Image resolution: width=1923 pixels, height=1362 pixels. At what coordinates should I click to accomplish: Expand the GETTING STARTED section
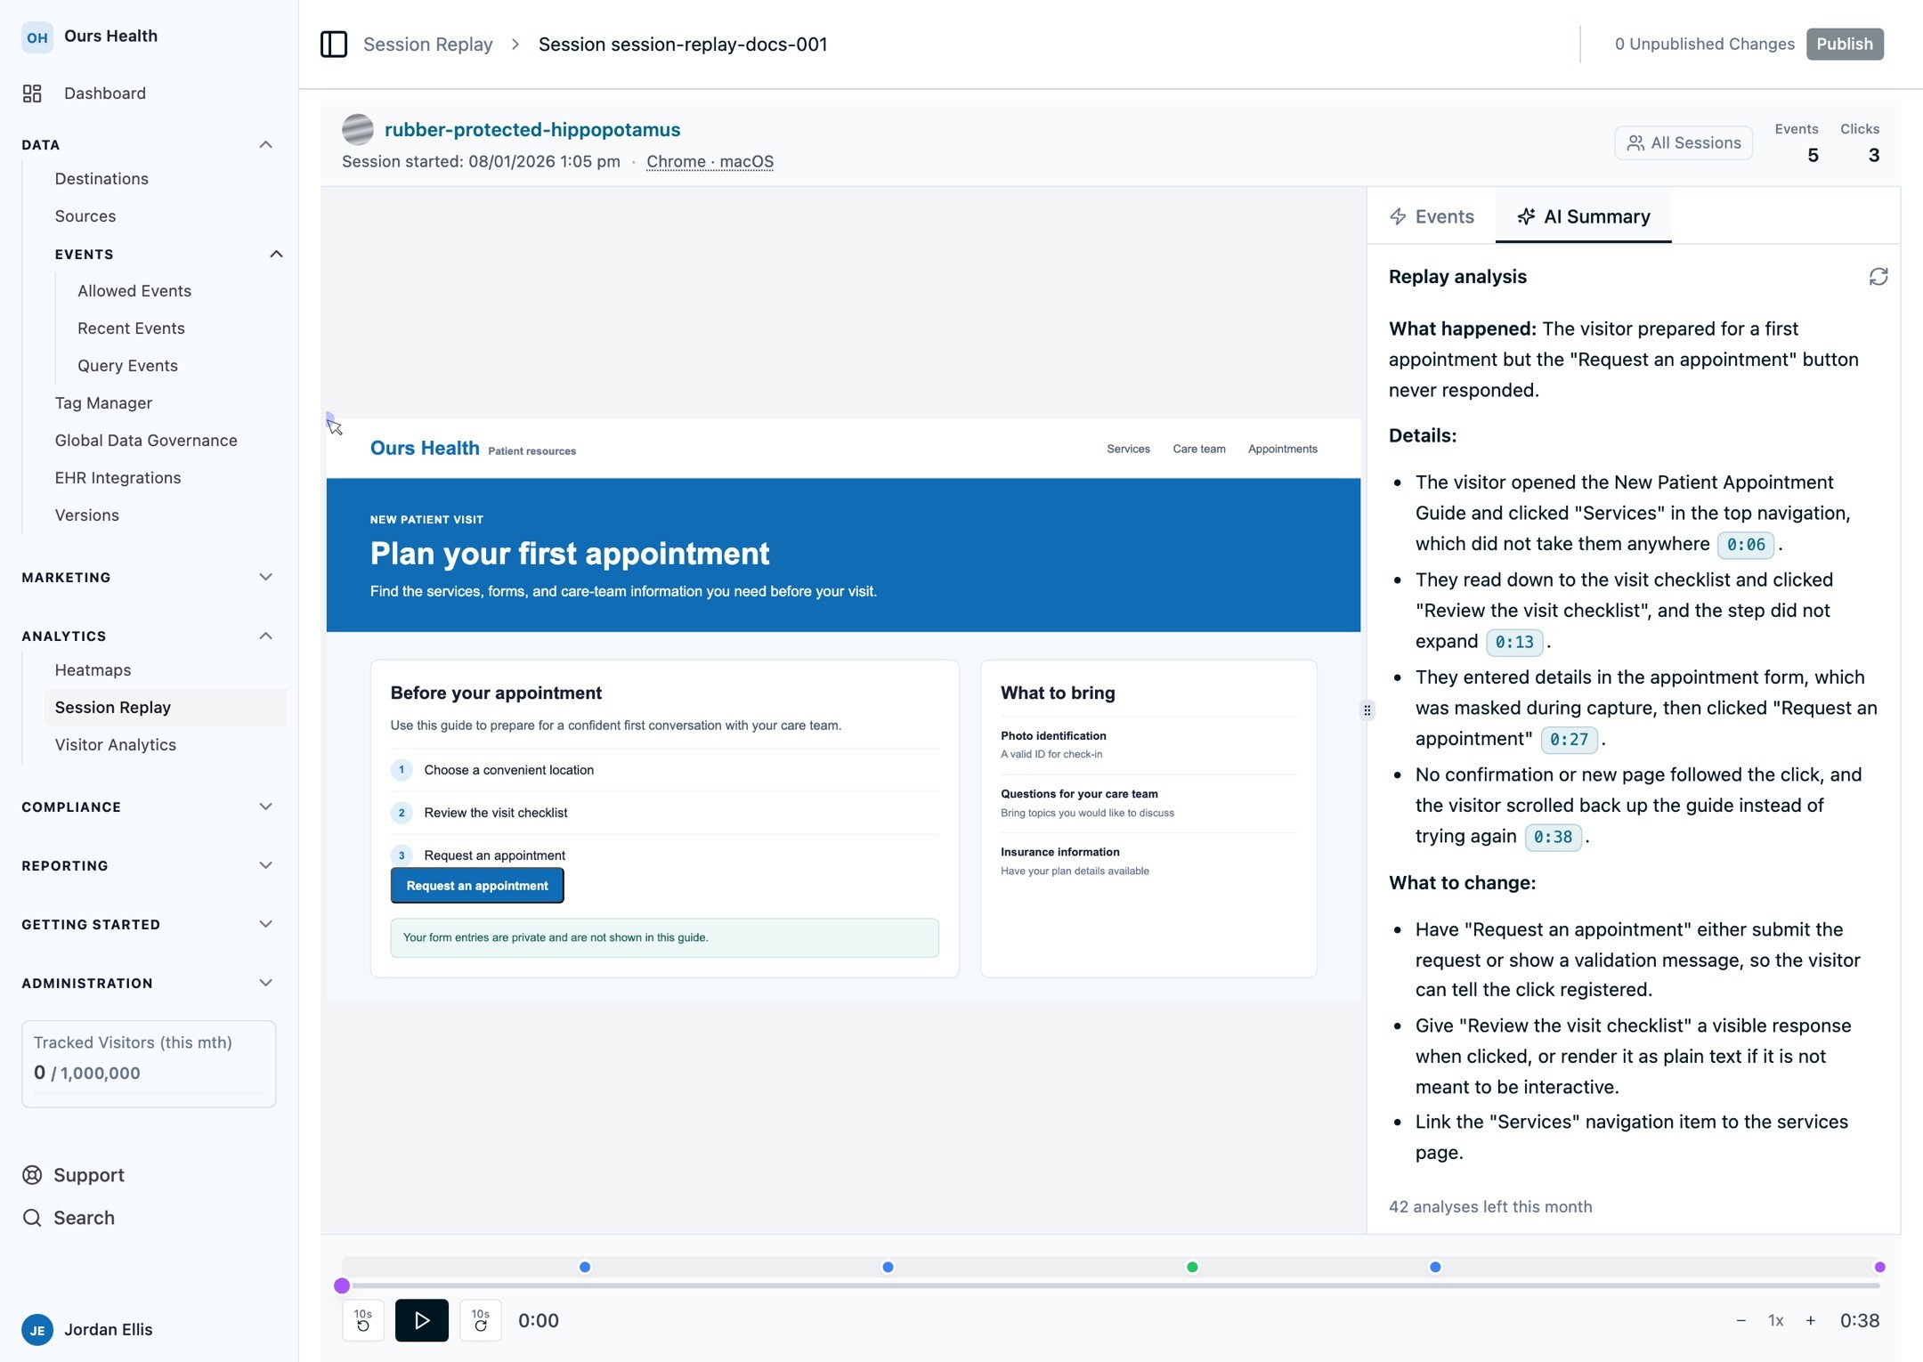click(x=265, y=925)
